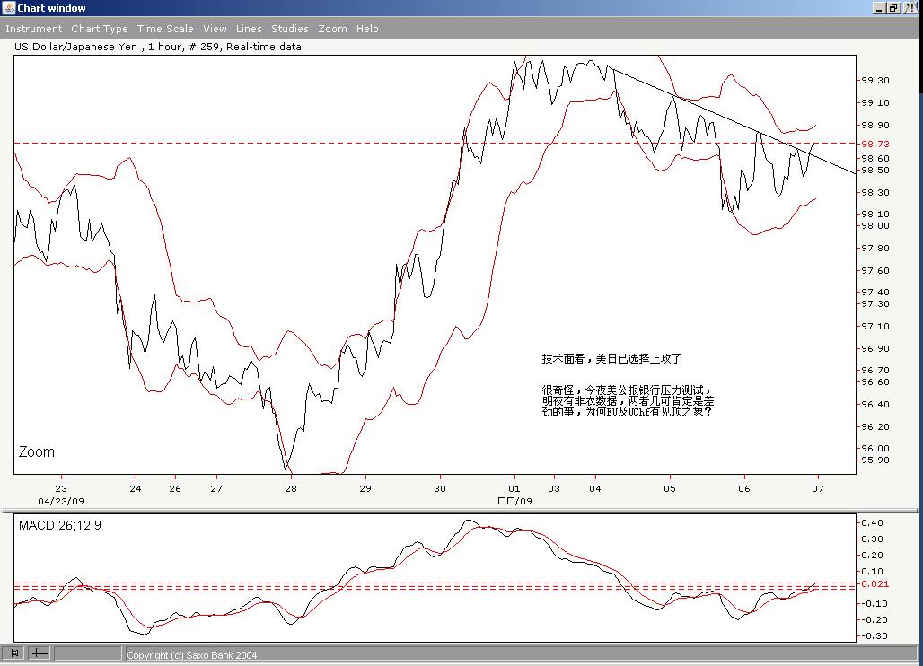The height and width of the screenshot is (666, 923).
Task: Restore down the chart window
Action: 894,8
